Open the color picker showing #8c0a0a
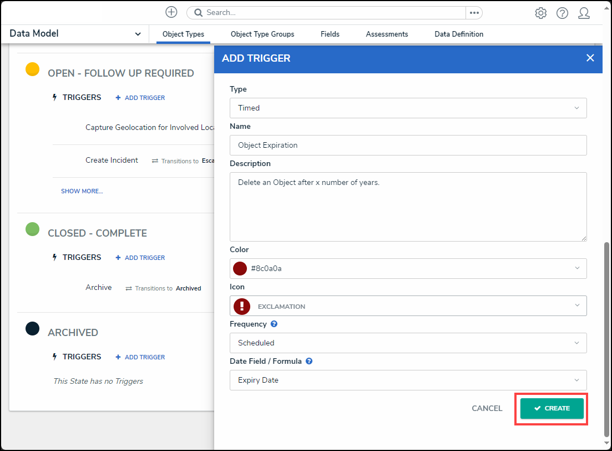Screen dimensions: 612x451 pos(408,268)
